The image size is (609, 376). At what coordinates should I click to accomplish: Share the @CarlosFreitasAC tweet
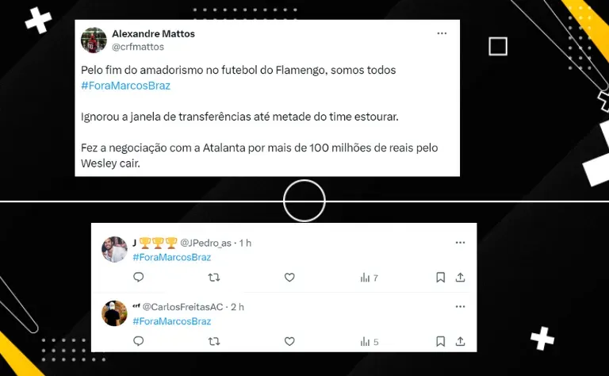tap(460, 341)
